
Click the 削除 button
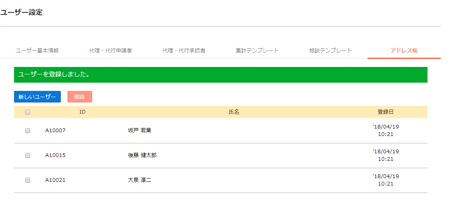[80, 97]
